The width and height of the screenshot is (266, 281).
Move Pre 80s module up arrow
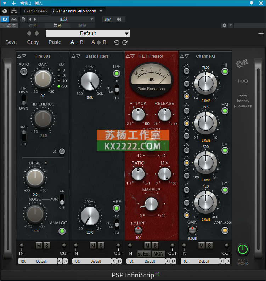click(19, 56)
